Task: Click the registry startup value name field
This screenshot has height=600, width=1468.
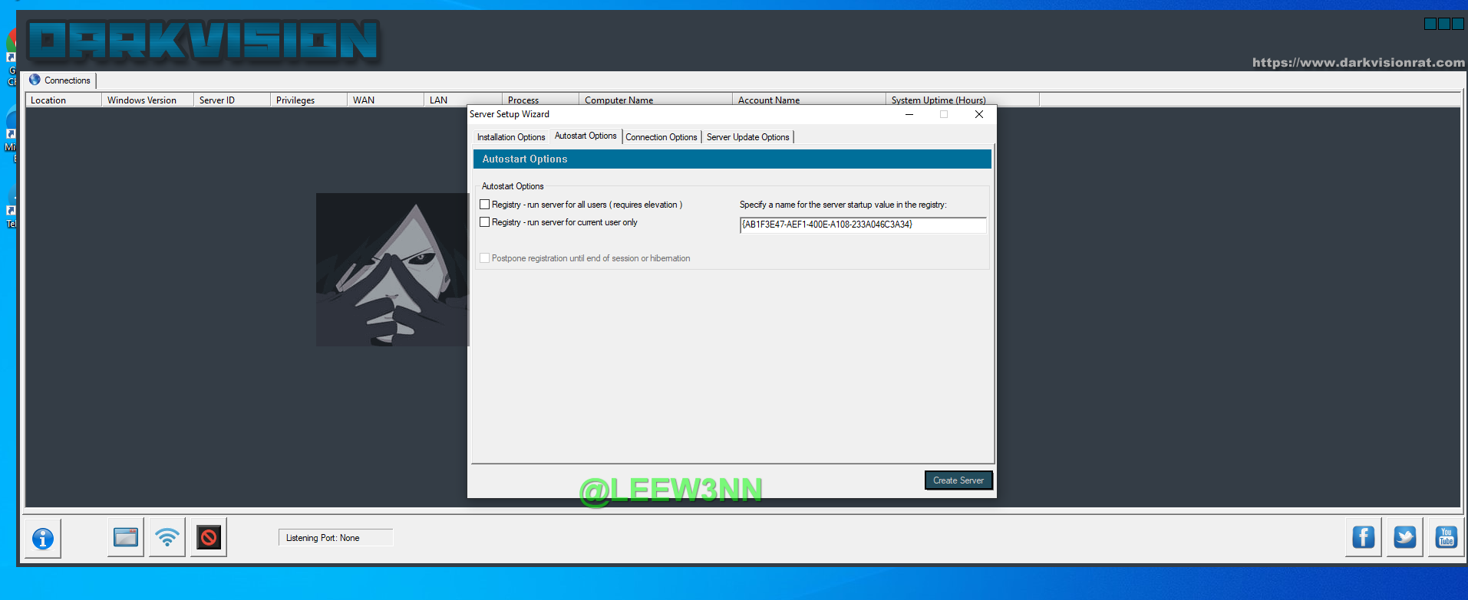Action: [x=862, y=225]
